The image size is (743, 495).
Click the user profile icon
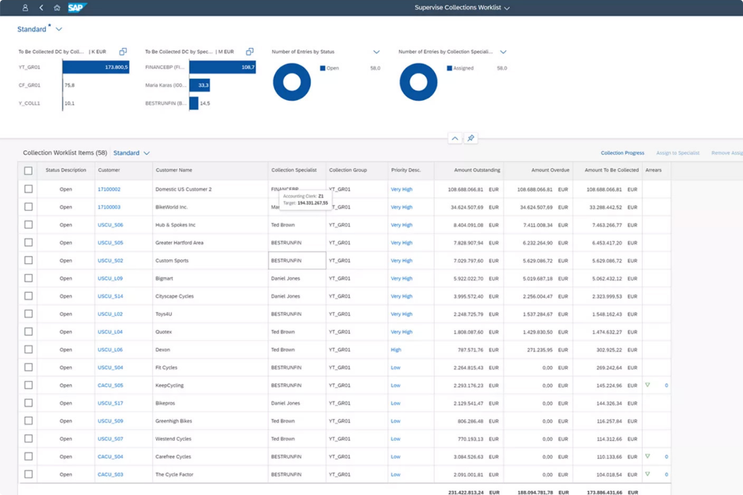25,8
